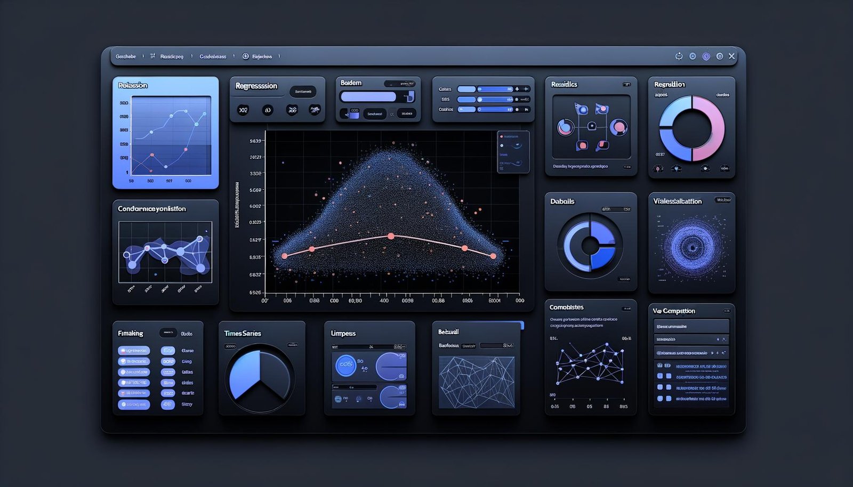Screen dimensions: 853x487
Task: Click the SBS slider track
Action: (495, 100)
